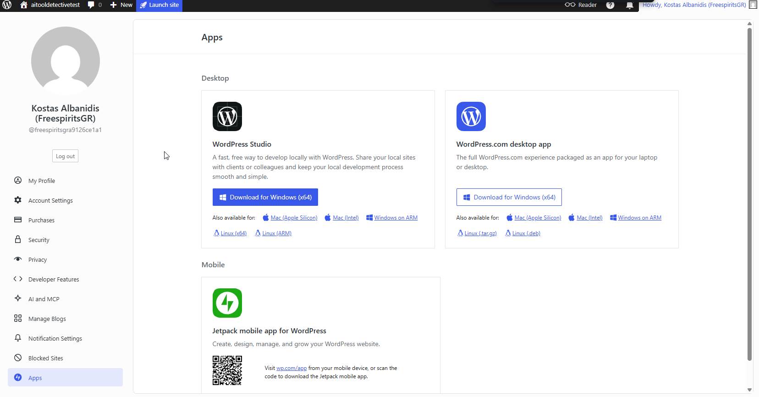Click the Notification Settings bell icon
759x397 pixels.
[x=18, y=338]
